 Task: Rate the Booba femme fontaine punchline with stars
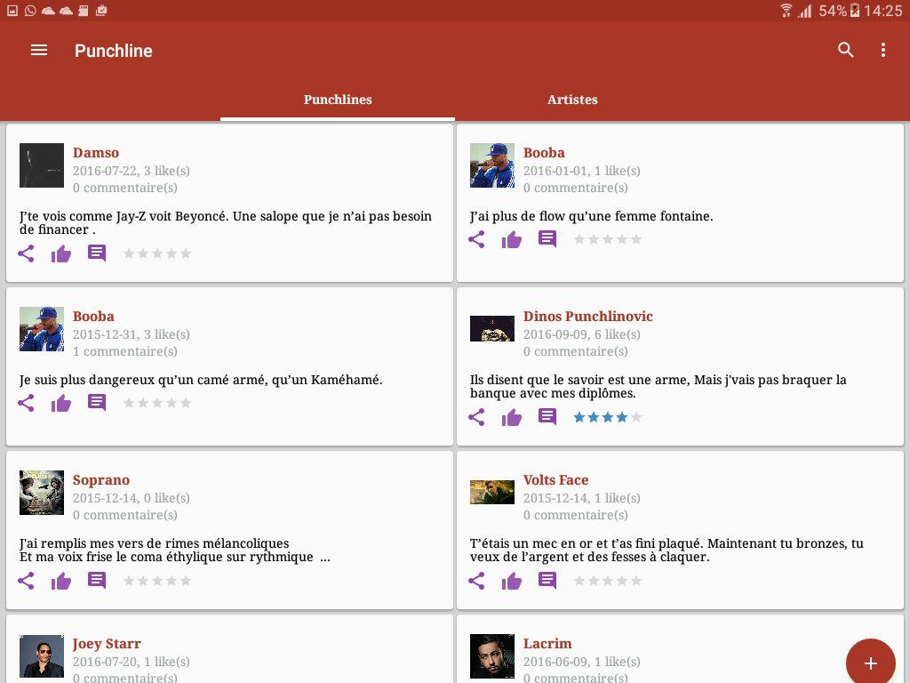608,239
